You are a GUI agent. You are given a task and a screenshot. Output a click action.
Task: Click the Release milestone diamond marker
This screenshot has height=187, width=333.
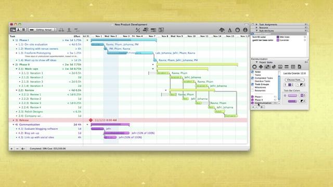[x=91, y=120]
